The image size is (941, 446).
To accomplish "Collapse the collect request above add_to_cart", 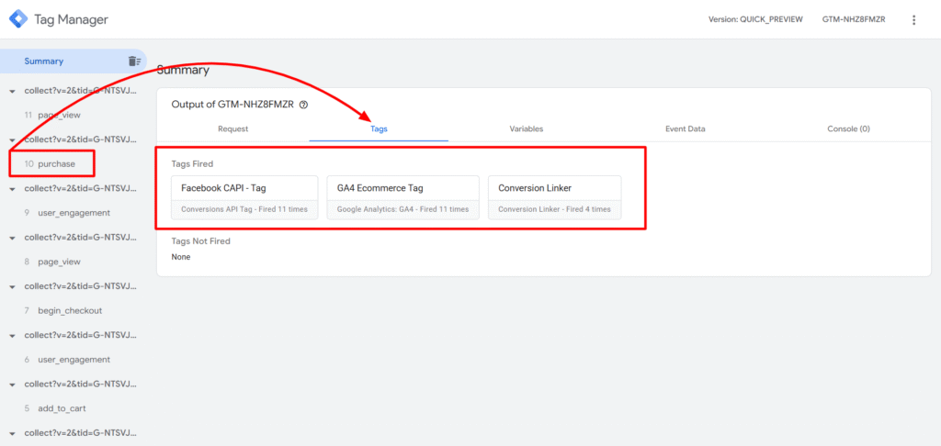I will pyautogui.click(x=12, y=385).
